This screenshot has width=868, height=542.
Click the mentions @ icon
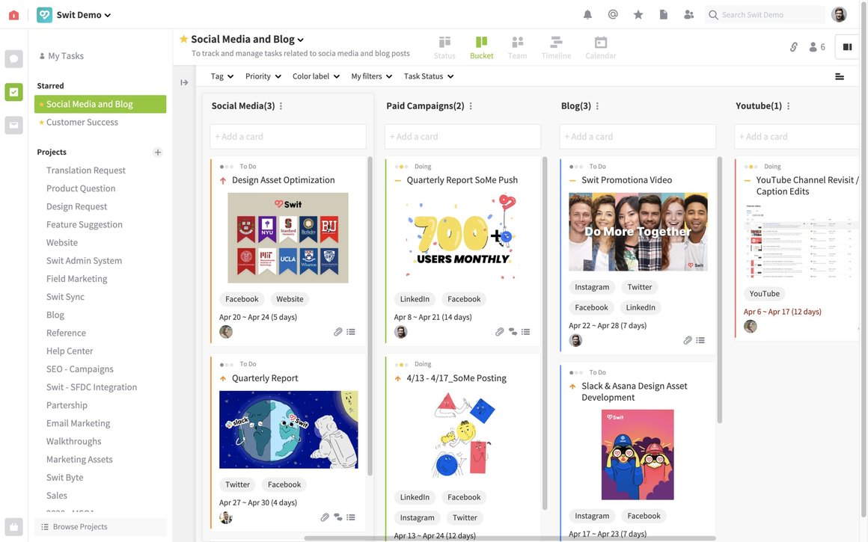[x=613, y=15]
